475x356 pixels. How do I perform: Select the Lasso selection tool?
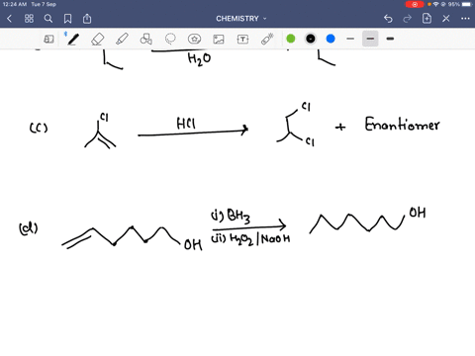tap(170, 40)
